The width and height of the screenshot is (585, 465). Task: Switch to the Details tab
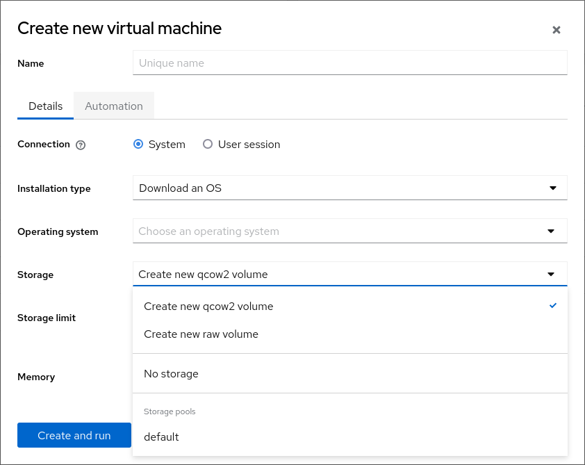(46, 106)
